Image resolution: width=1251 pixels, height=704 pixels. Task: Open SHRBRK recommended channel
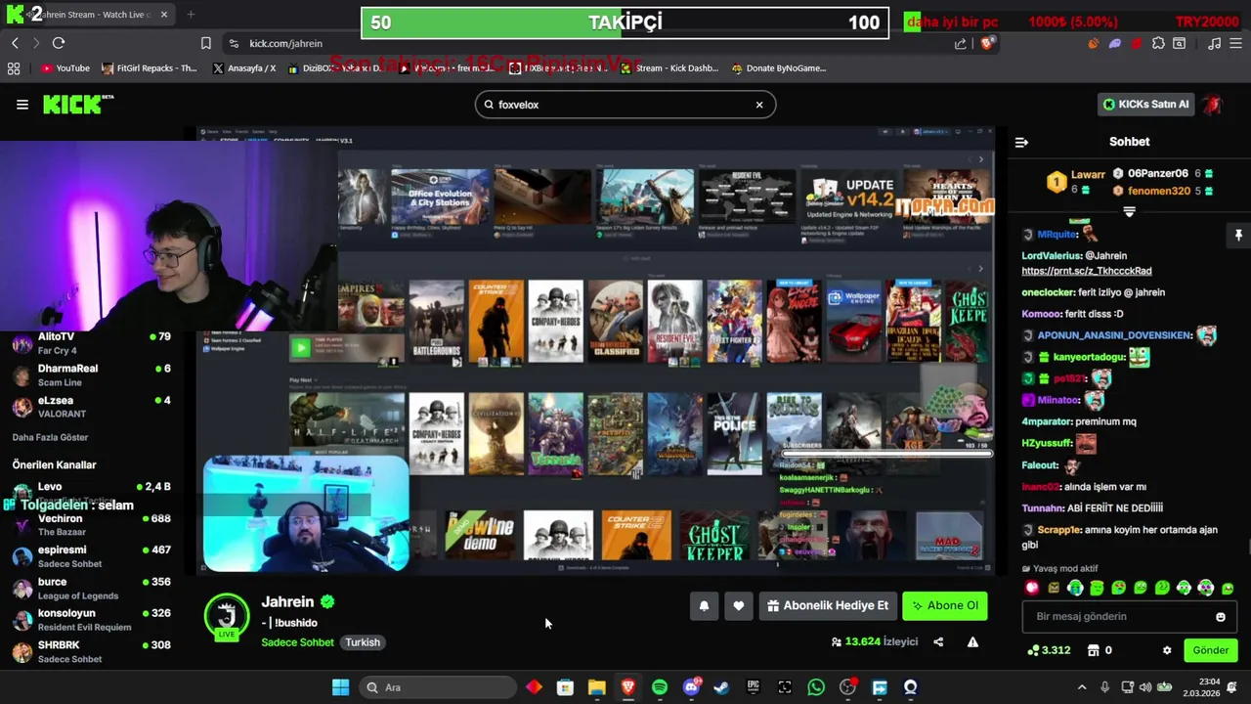(91, 652)
